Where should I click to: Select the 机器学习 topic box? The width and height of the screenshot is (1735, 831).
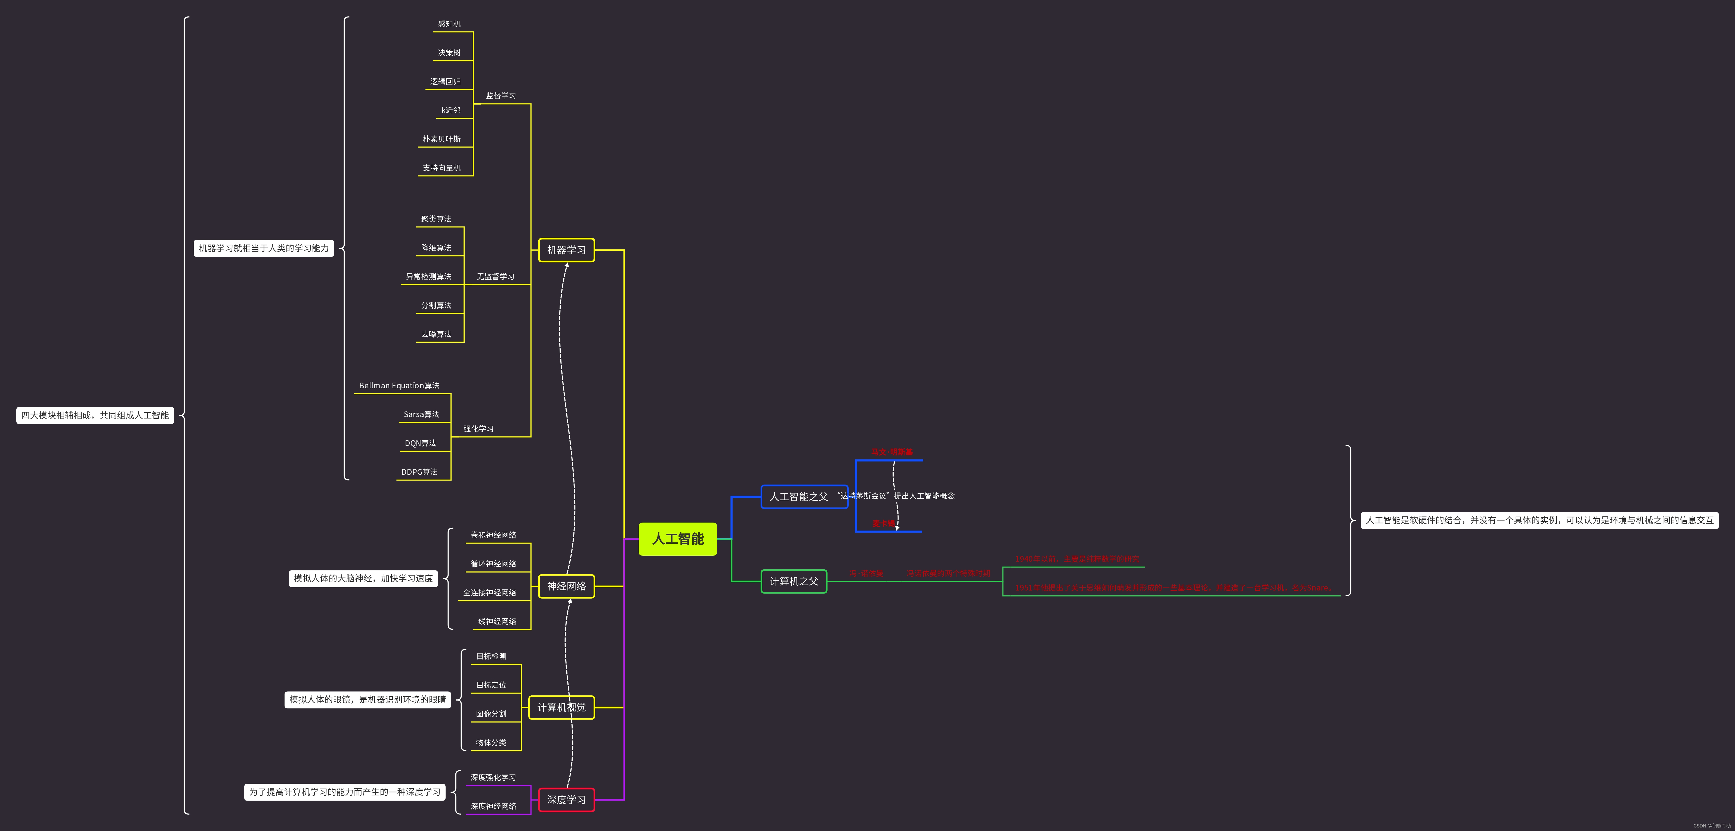pyautogui.click(x=566, y=250)
